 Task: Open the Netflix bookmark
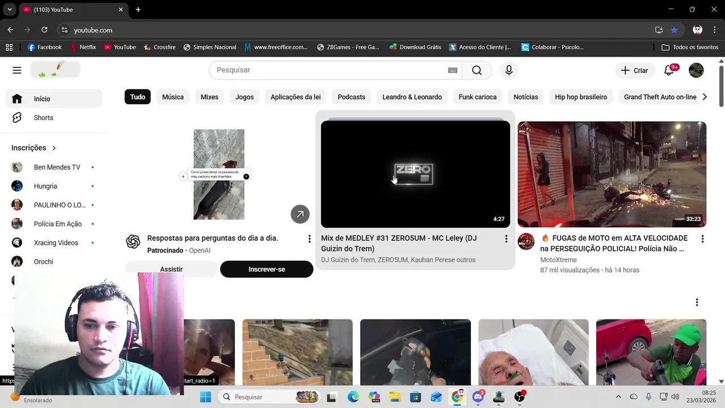(83, 47)
